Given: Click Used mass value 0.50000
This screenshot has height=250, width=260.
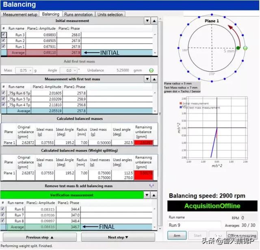Looking at the screenshot, I should (x=104, y=142).
